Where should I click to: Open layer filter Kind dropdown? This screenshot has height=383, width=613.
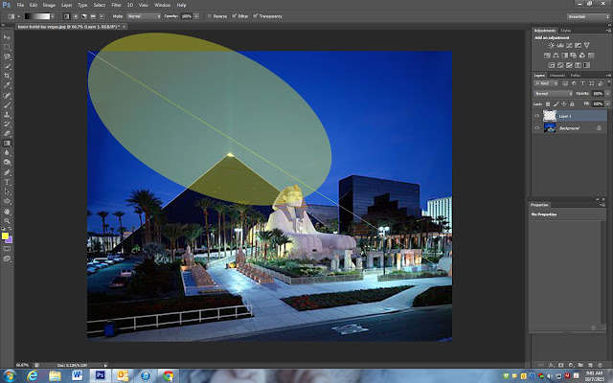pos(546,83)
